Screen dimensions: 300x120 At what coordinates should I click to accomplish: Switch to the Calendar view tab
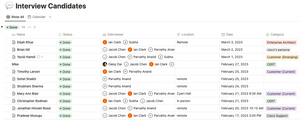[36, 17]
